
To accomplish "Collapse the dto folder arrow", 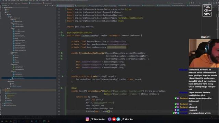I will pos(11,28).
